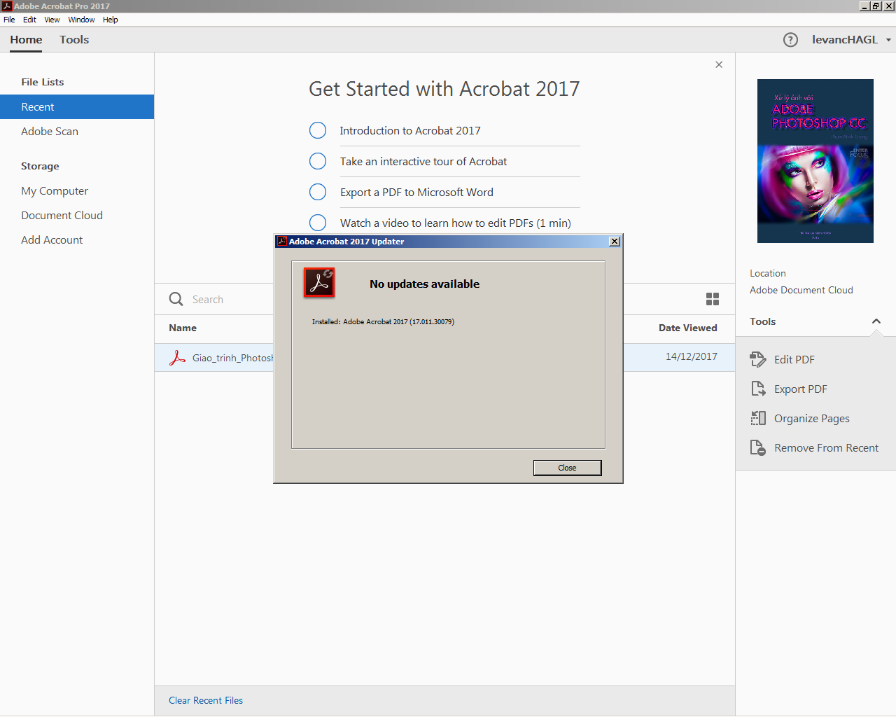Click the Remove From Recent label
The image size is (896, 717).
point(826,447)
